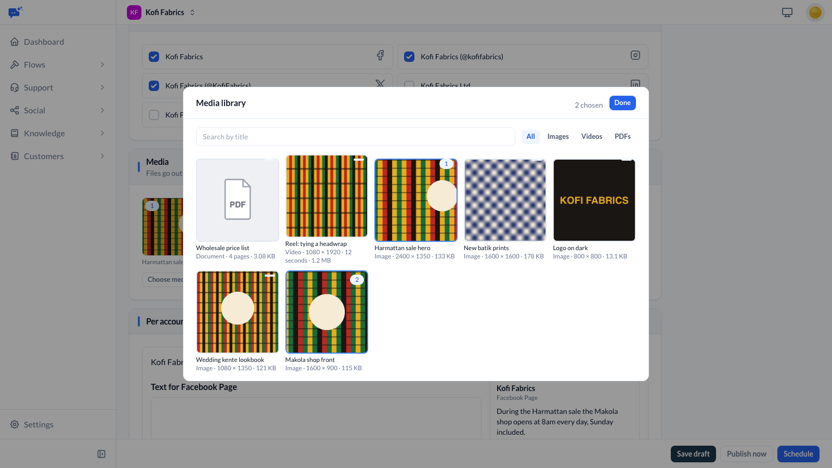The width and height of the screenshot is (832, 468).
Task: Click the Search by title field
Action: coord(356,137)
